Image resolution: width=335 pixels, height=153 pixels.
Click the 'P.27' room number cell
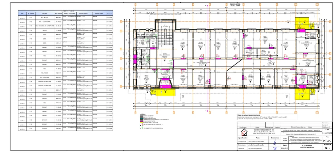click(31, 129)
